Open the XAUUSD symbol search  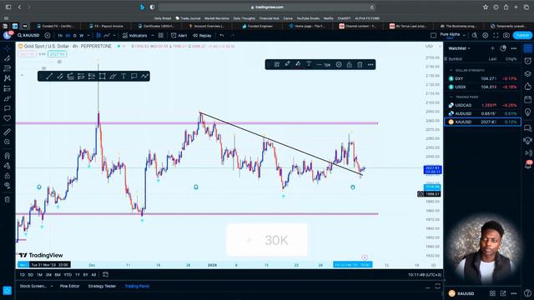(28, 35)
